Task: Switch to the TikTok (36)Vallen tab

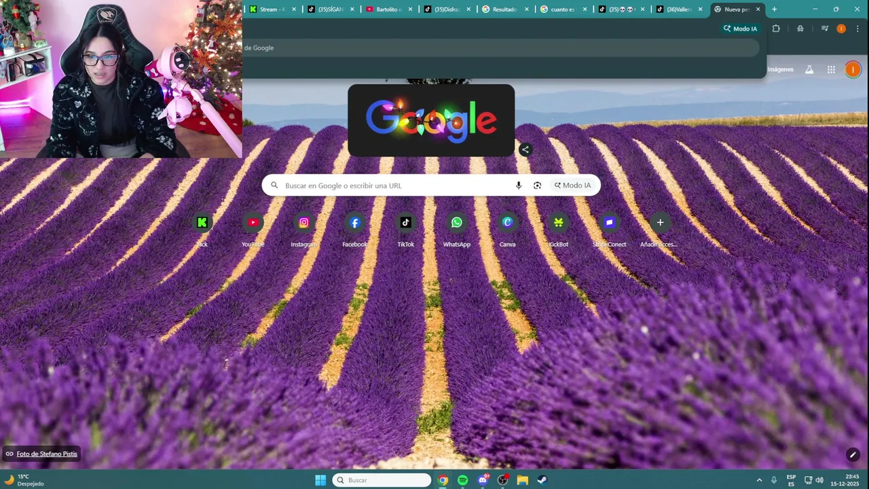Action: tap(678, 10)
